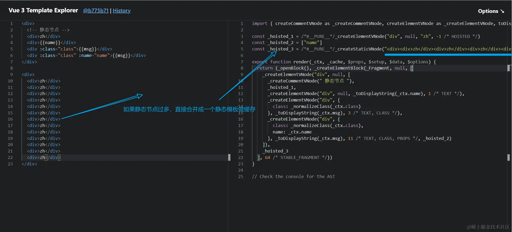Click the const _hoisted_1 declaration
Viewport: 512px width, 232px height.
(366, 36)
